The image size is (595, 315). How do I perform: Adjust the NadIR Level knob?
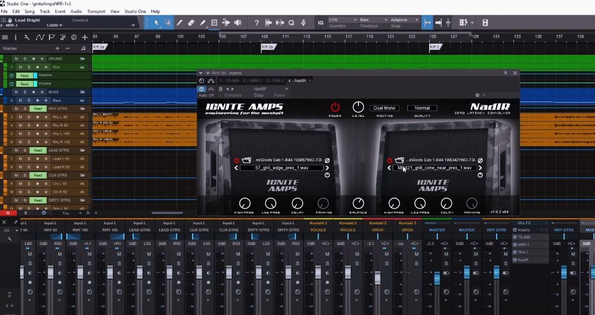tap(358, 108)
